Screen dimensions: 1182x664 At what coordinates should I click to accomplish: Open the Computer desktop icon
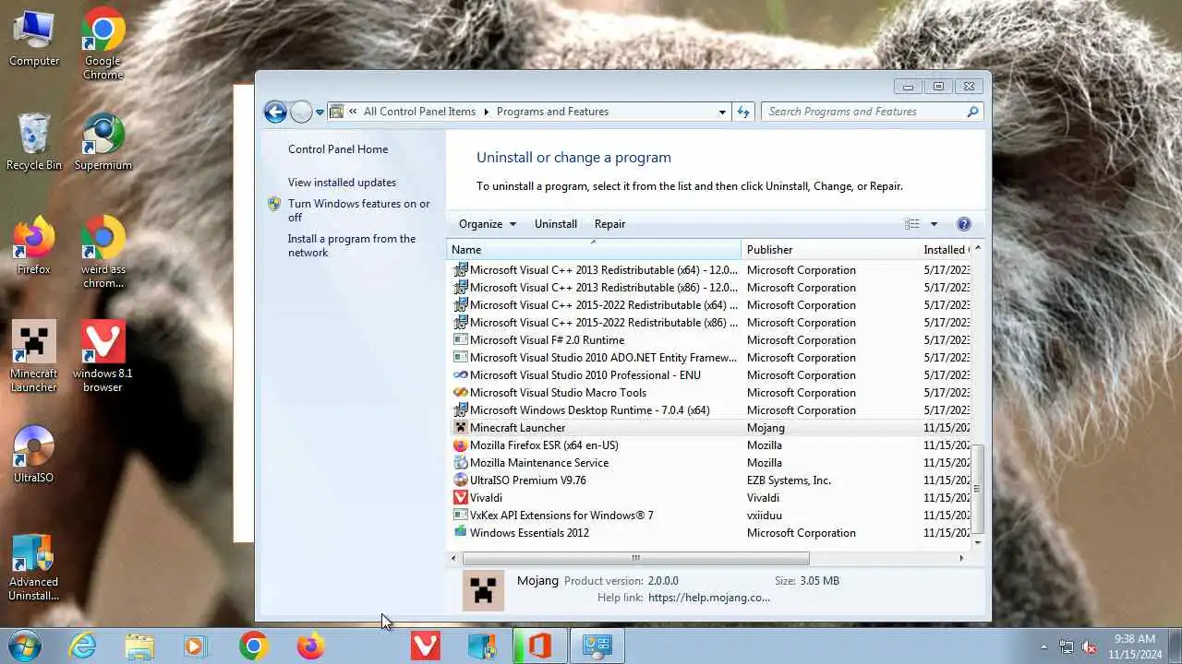[34, 40]
